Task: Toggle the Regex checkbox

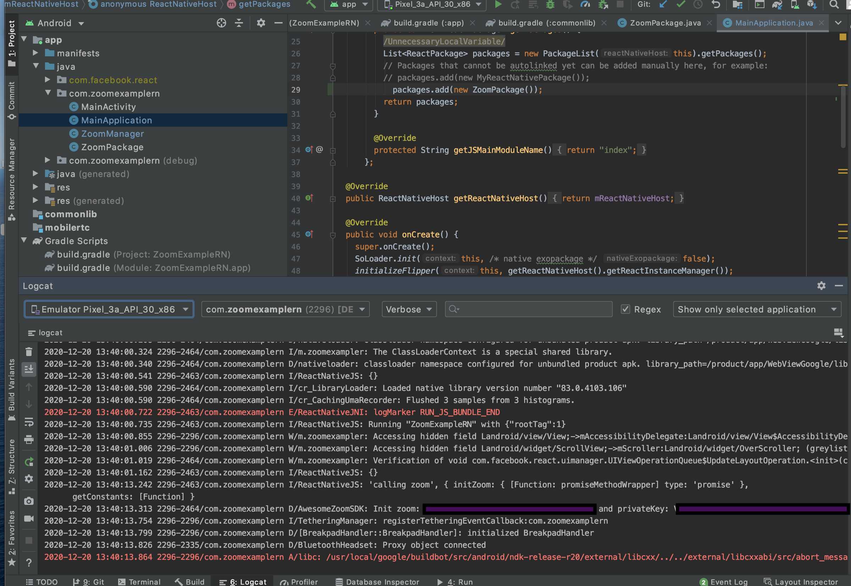Action: (x=625, y=309)
